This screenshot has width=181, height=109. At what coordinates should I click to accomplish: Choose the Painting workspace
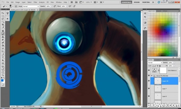coord(146,2)
